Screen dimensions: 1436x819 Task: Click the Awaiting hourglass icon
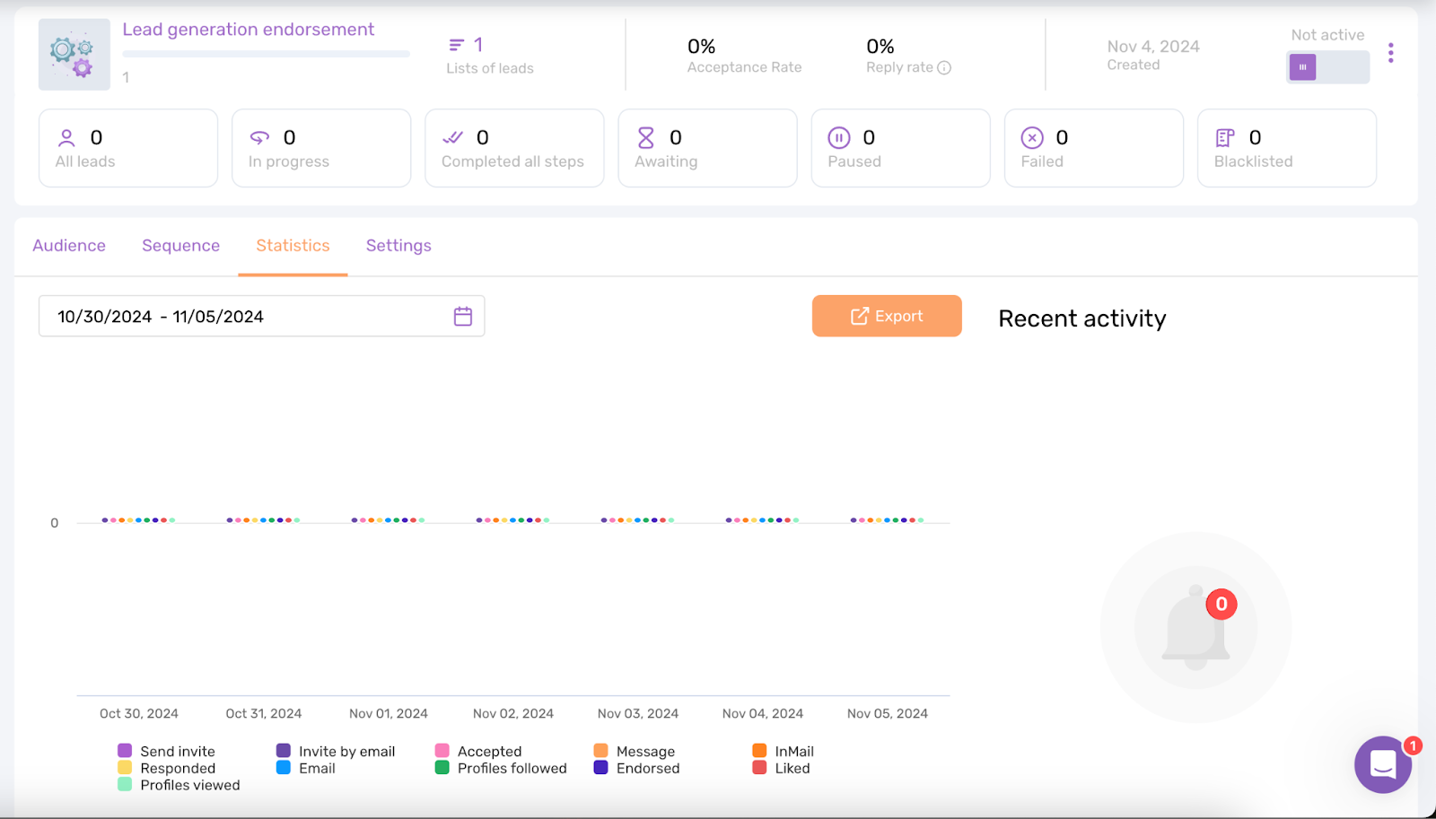pyautogui.click(x=645, y=137)
